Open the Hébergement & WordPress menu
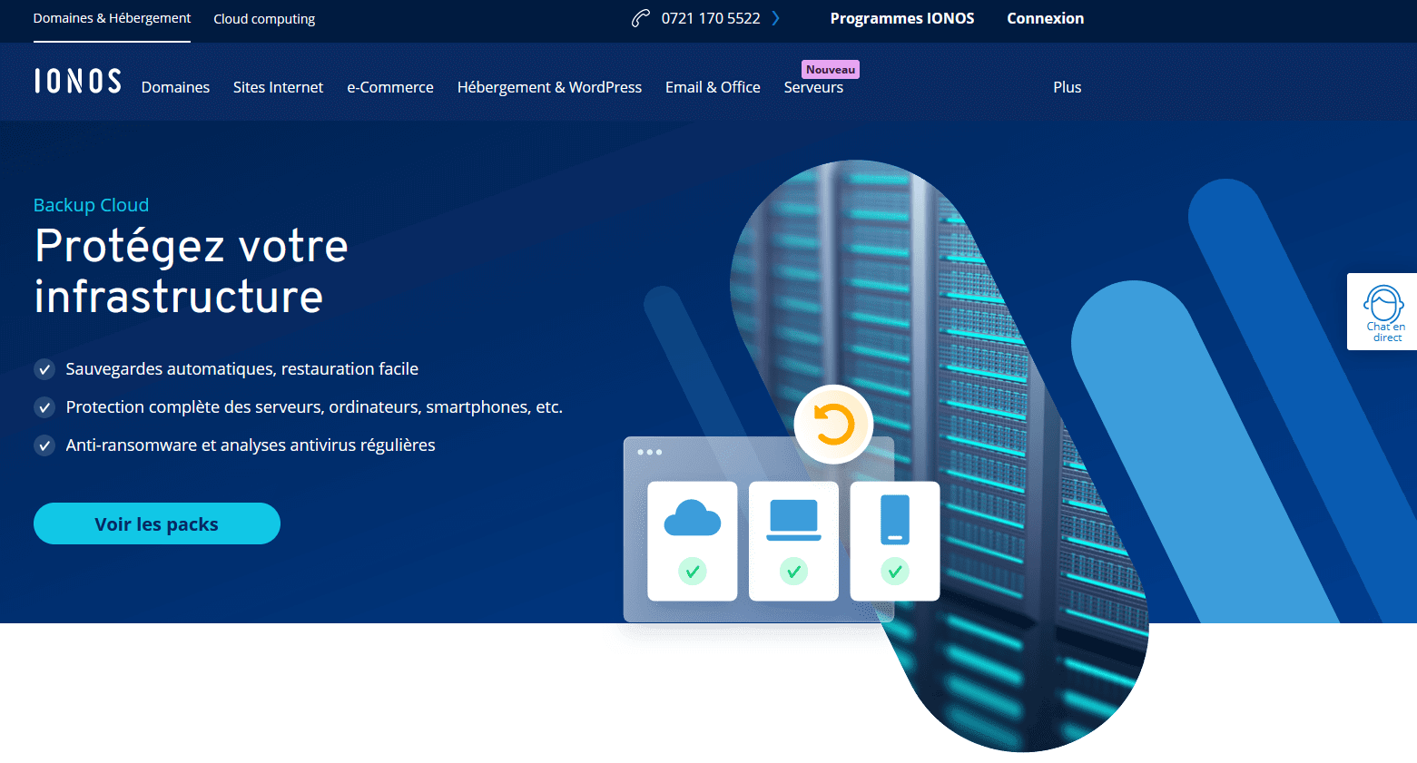Image resolution: width=1417 pixels, height=763 pixels. pyautogui.click(x=549, y=87)
